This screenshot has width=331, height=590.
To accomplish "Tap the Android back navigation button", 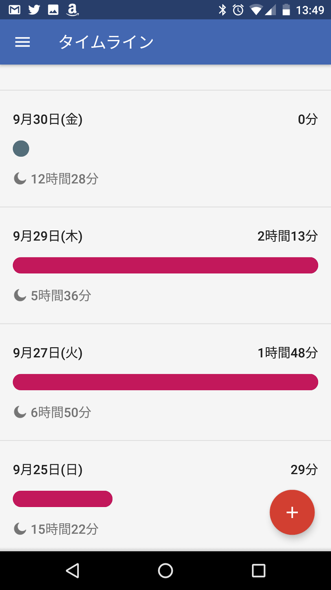I will [x=72, y=570].
